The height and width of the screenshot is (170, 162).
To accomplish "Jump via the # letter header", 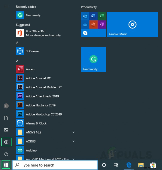I will [17, 43].
